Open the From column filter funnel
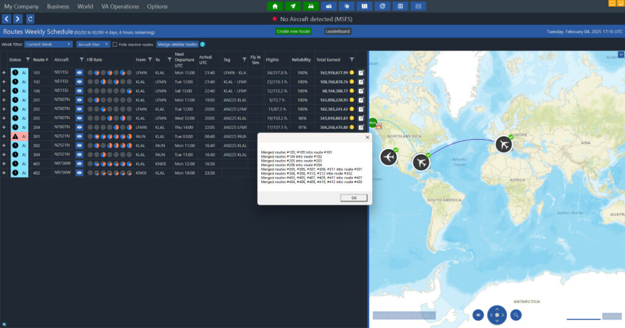 coord(150,60)
